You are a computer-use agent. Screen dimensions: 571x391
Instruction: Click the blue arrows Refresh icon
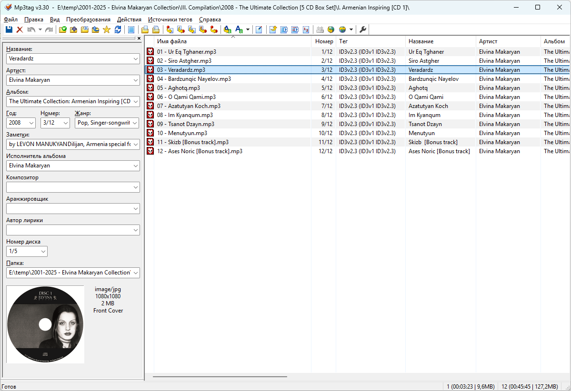click(118, 30)
